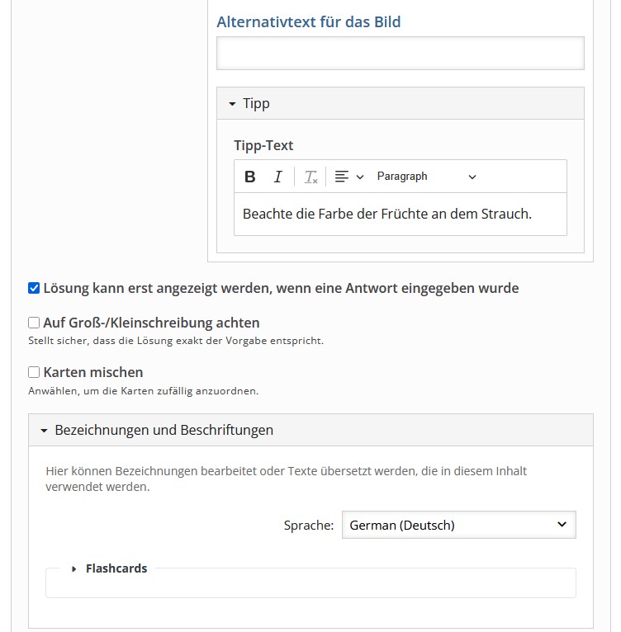621x632 pixels.
Task: Click the remove formatting icon
Action: click(310, 177)
